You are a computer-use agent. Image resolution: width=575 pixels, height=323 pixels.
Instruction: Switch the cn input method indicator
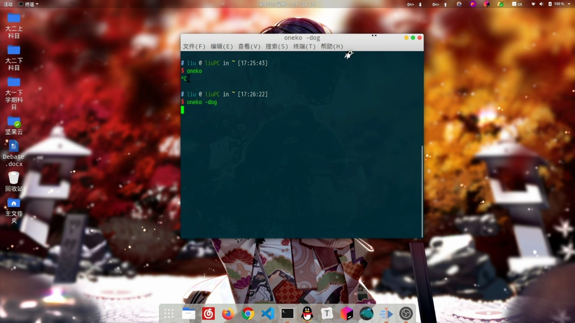click(x=517, y=4)
